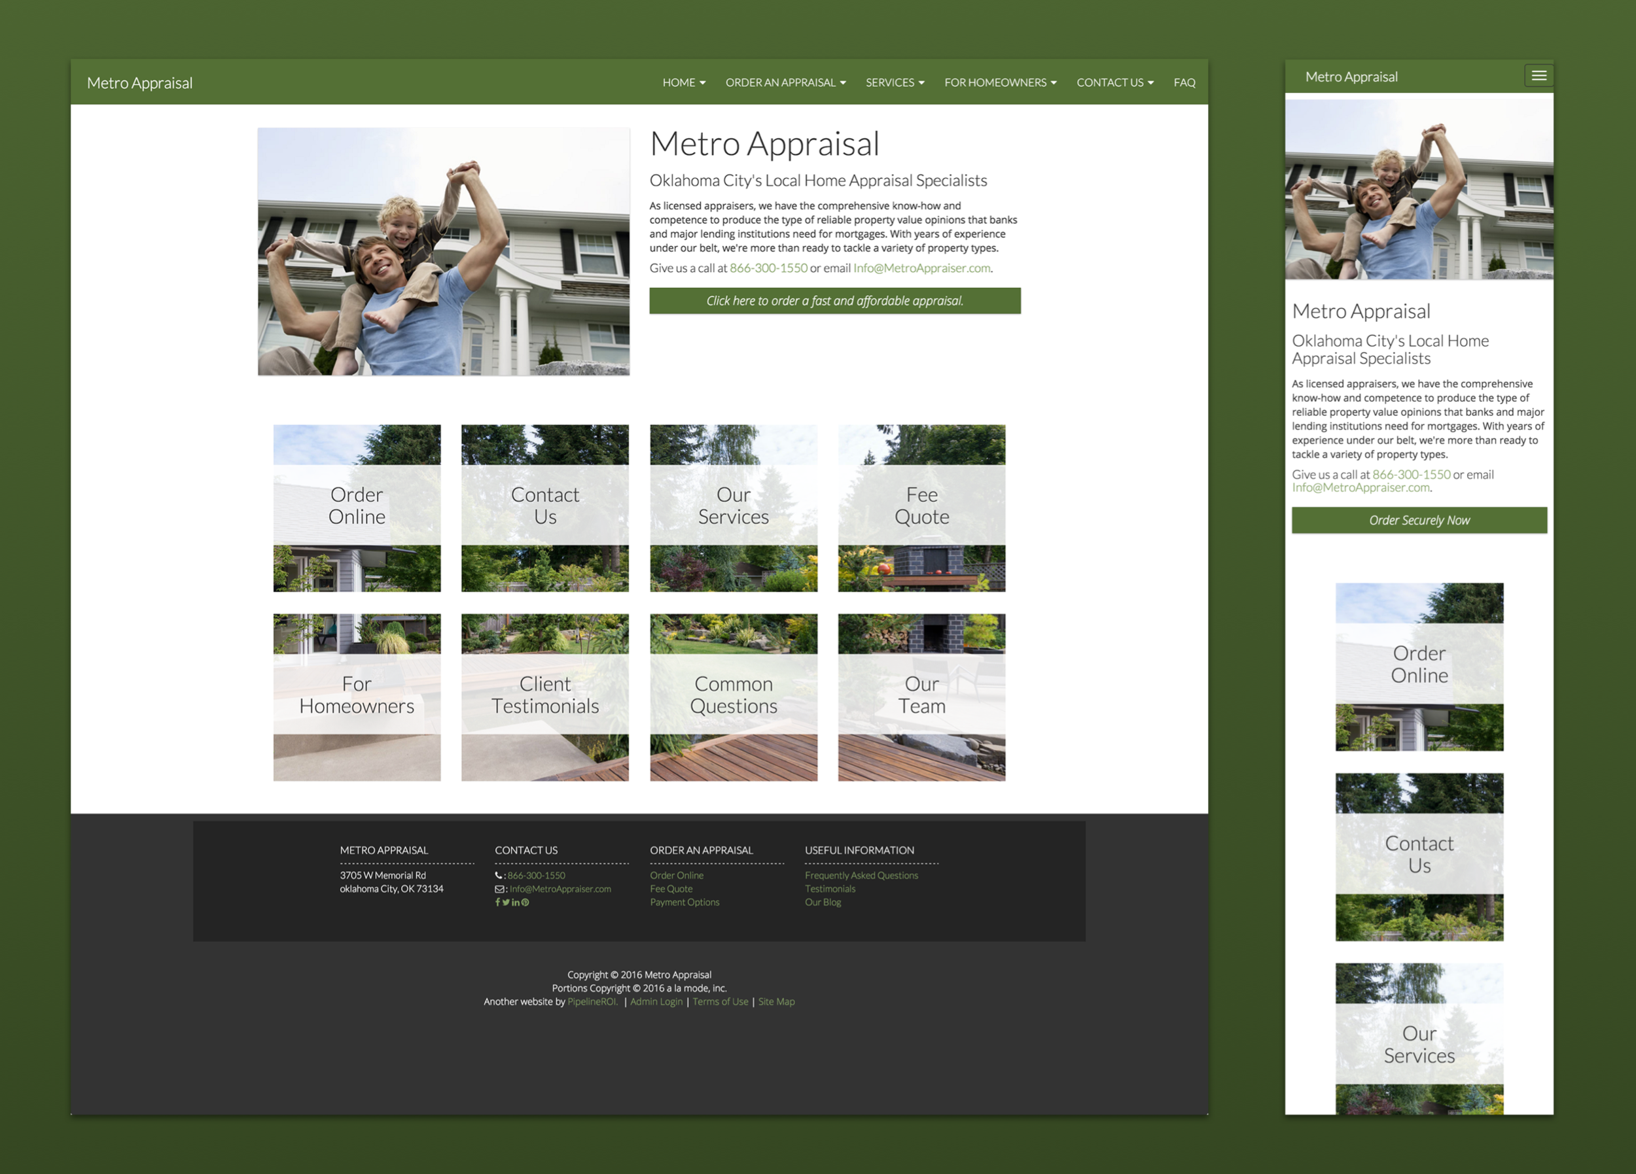Open the Fee Quote tile

tap(921, 508)
